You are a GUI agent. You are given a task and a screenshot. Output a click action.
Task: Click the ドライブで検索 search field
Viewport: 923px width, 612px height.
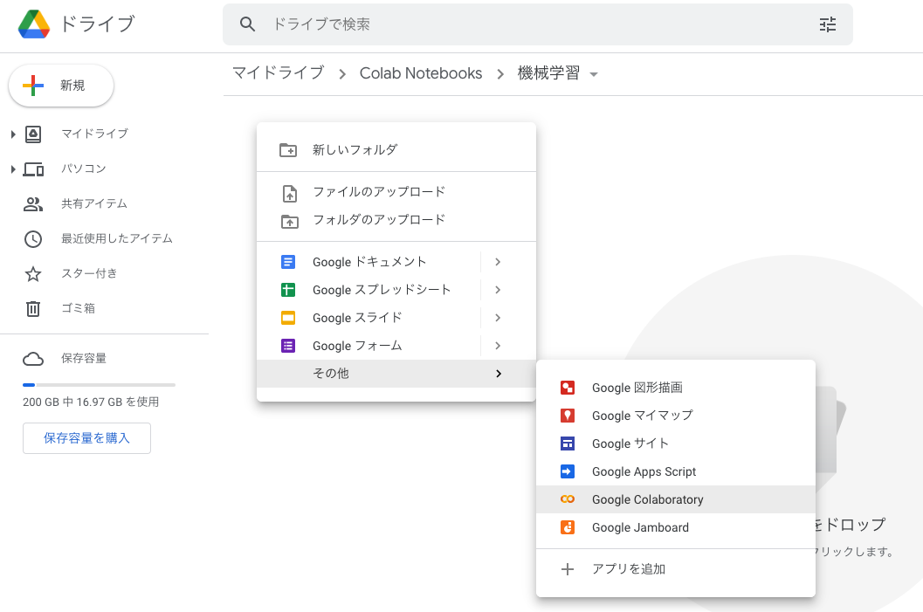pos(537,24)
